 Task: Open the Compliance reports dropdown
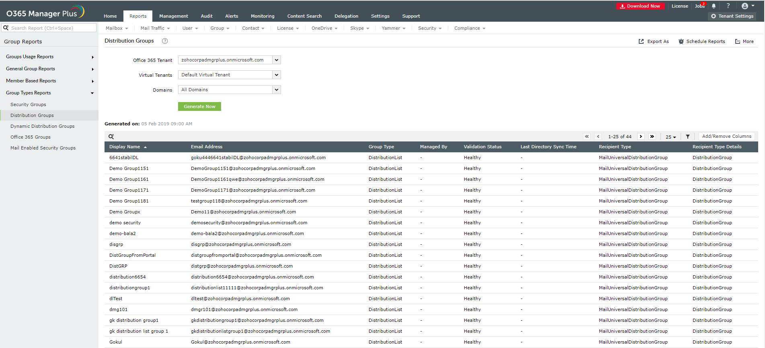pos(470,28)
